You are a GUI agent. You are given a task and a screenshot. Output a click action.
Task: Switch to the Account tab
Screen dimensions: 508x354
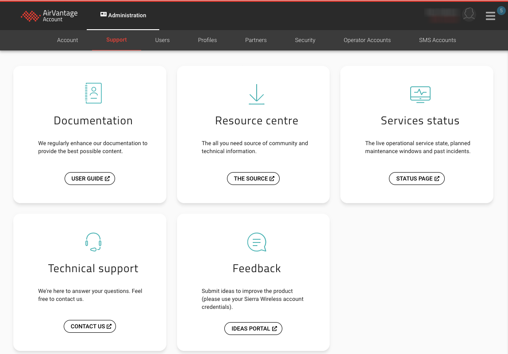pos(67,40)
